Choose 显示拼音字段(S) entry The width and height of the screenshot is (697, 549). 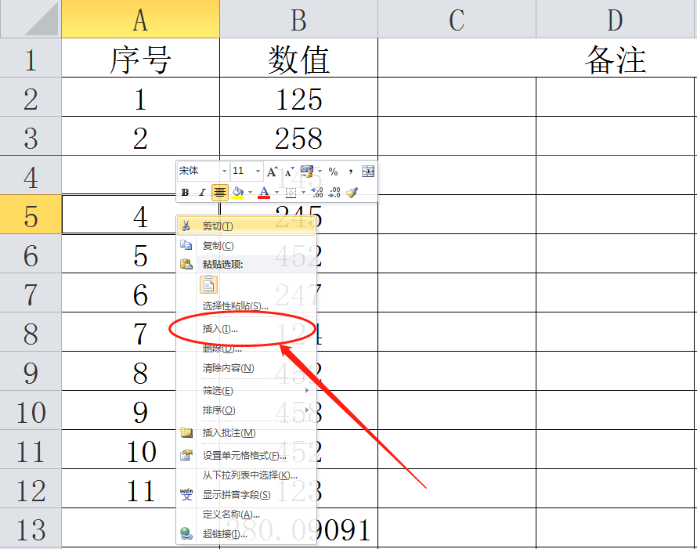[x=247, y=495]
